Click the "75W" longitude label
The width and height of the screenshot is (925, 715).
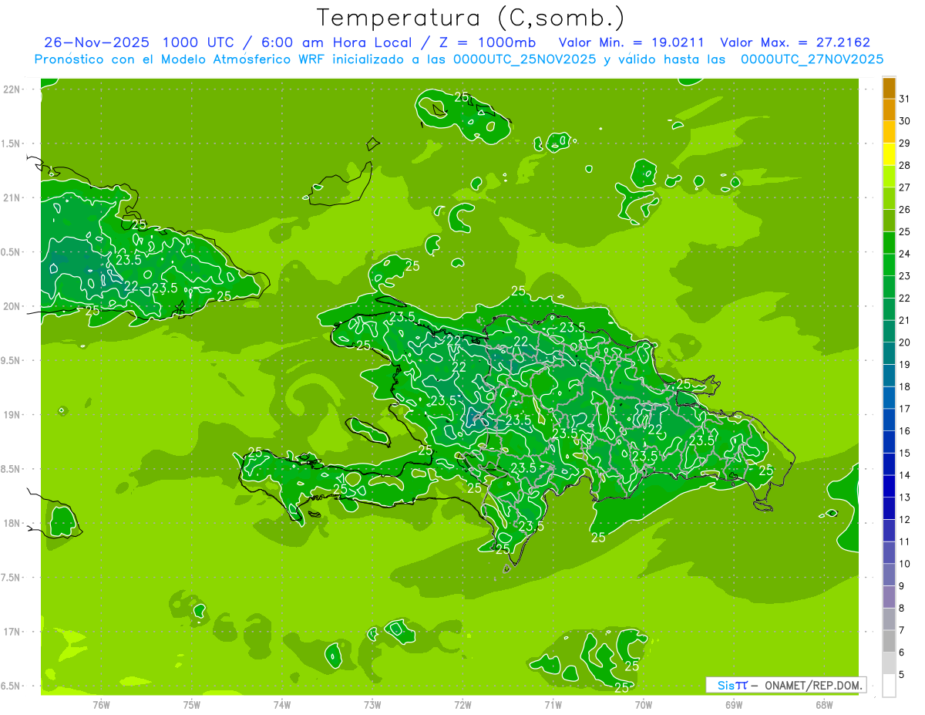click(x=191, y=704)
